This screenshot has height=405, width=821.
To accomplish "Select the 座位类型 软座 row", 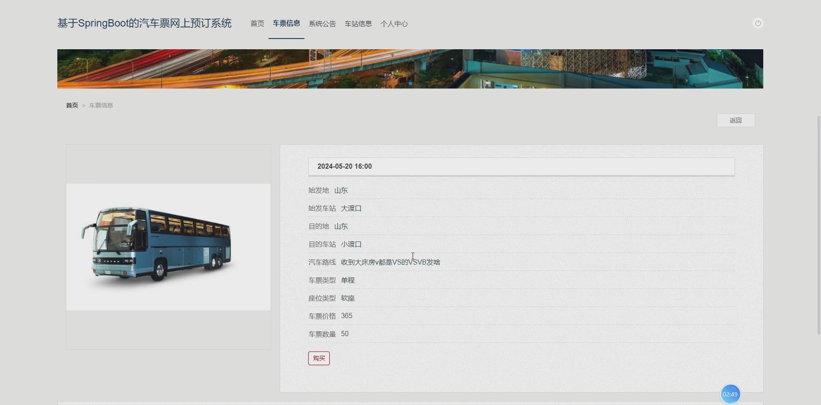I will pyautogui.click(x=331, y=298).
